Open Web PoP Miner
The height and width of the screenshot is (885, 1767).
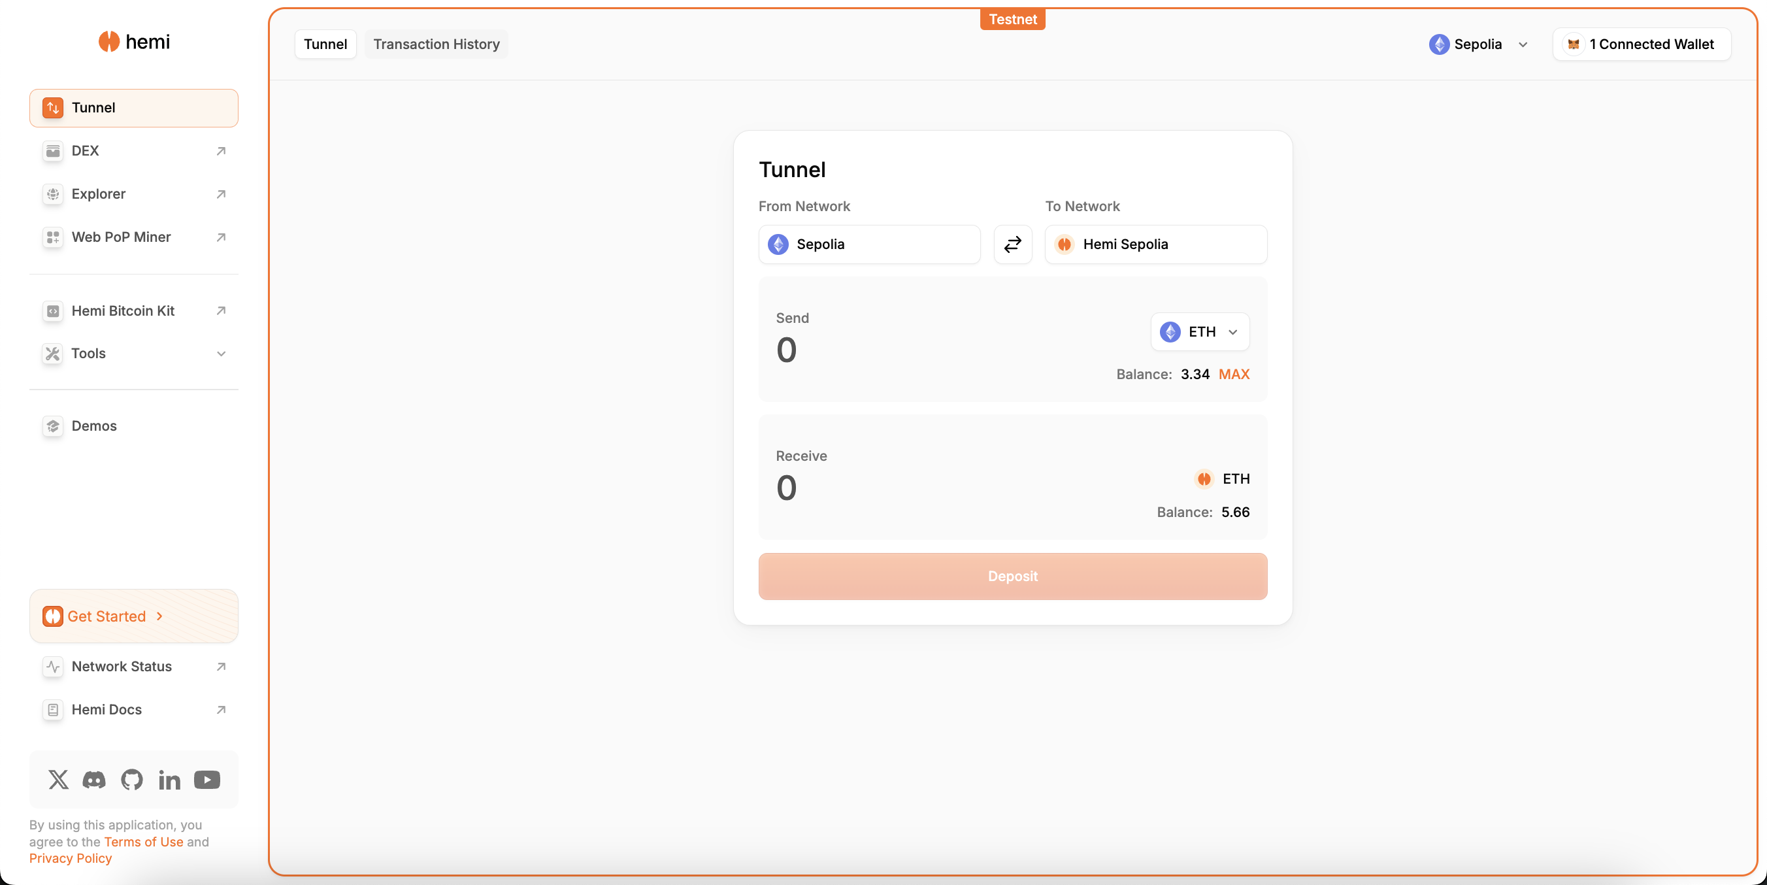click(x=134, y=237)
